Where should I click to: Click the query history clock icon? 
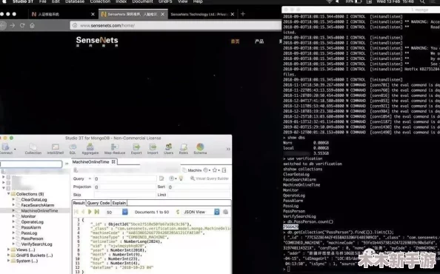[x=206, y=170]
